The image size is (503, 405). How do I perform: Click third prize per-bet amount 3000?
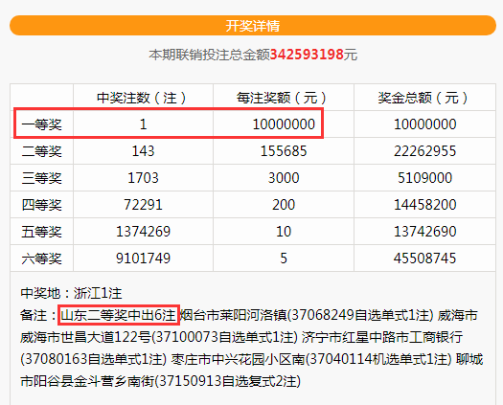click(x=284, y=178)
